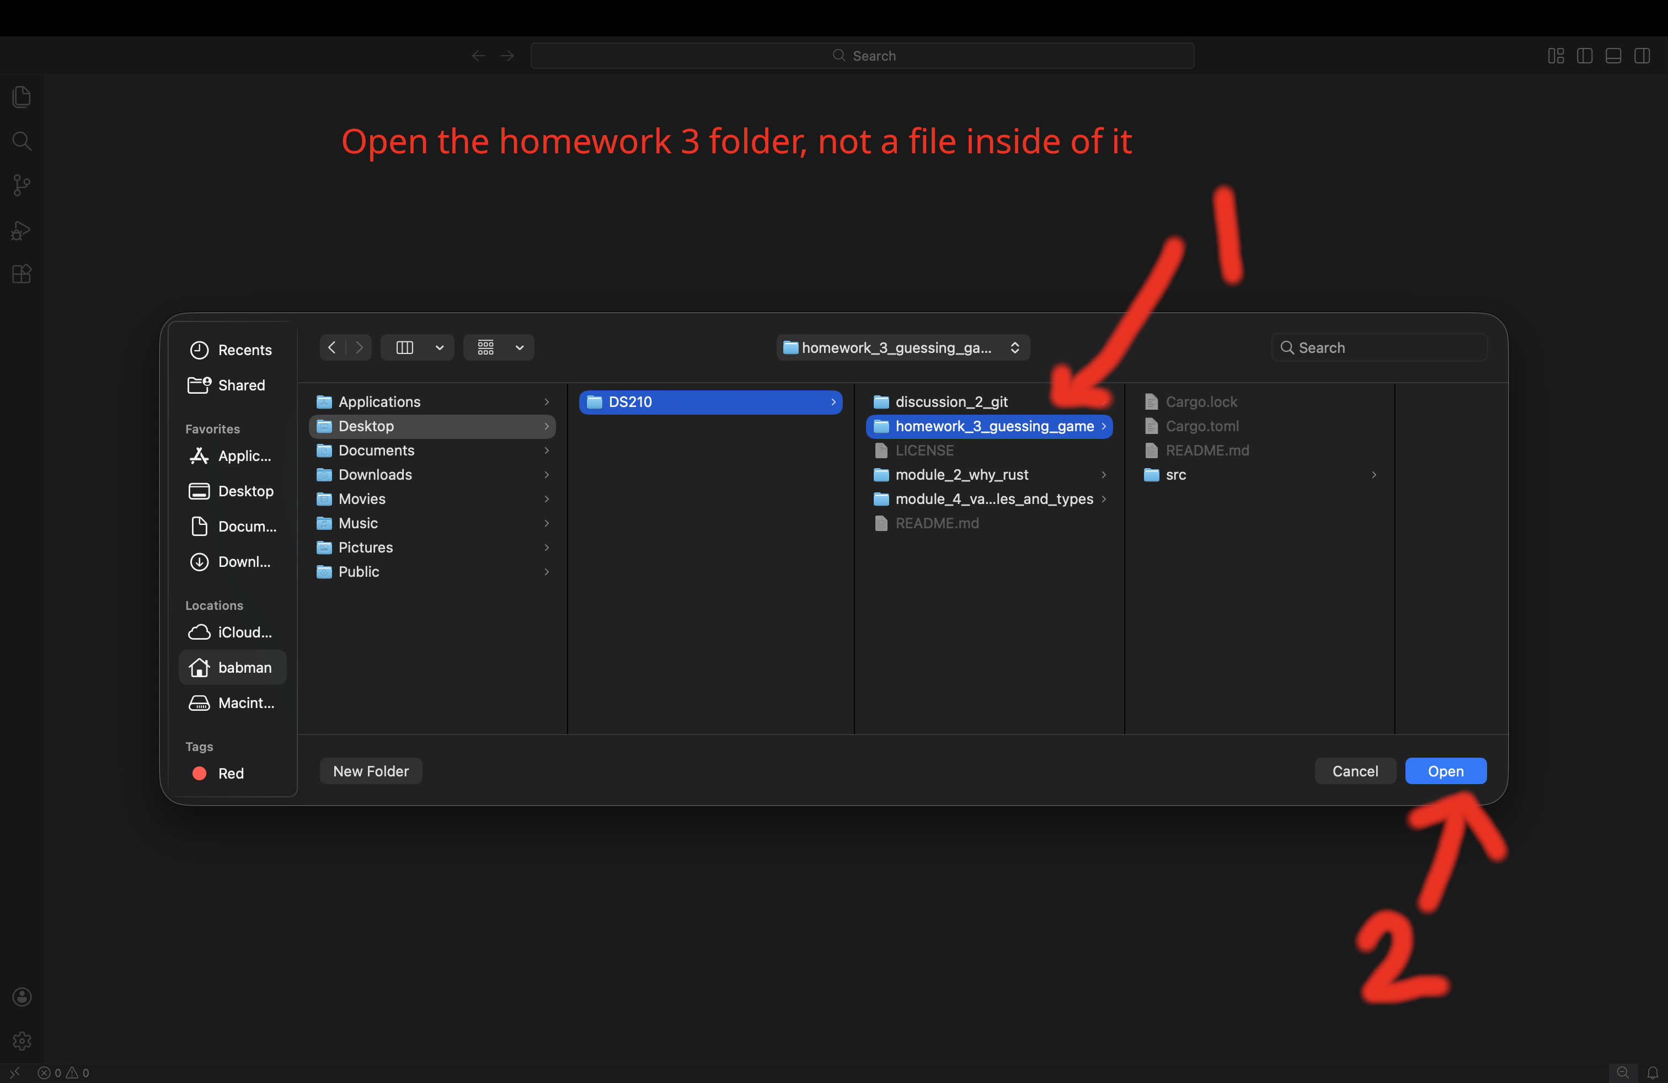Open the Manage settings gear

[x=21, y=1041]
